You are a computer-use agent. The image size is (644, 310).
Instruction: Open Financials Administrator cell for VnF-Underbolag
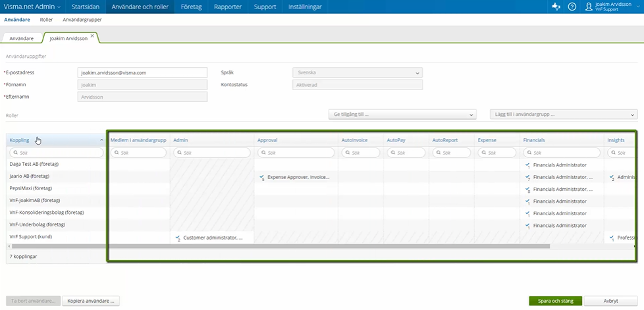pyautogui.click(x=562, y=225)
